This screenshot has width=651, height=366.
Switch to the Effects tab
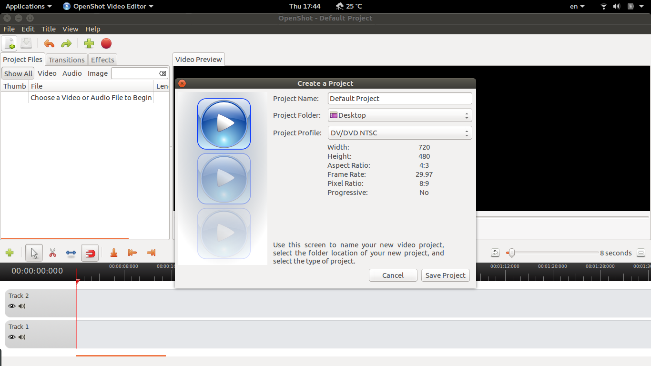click(102, 60)
